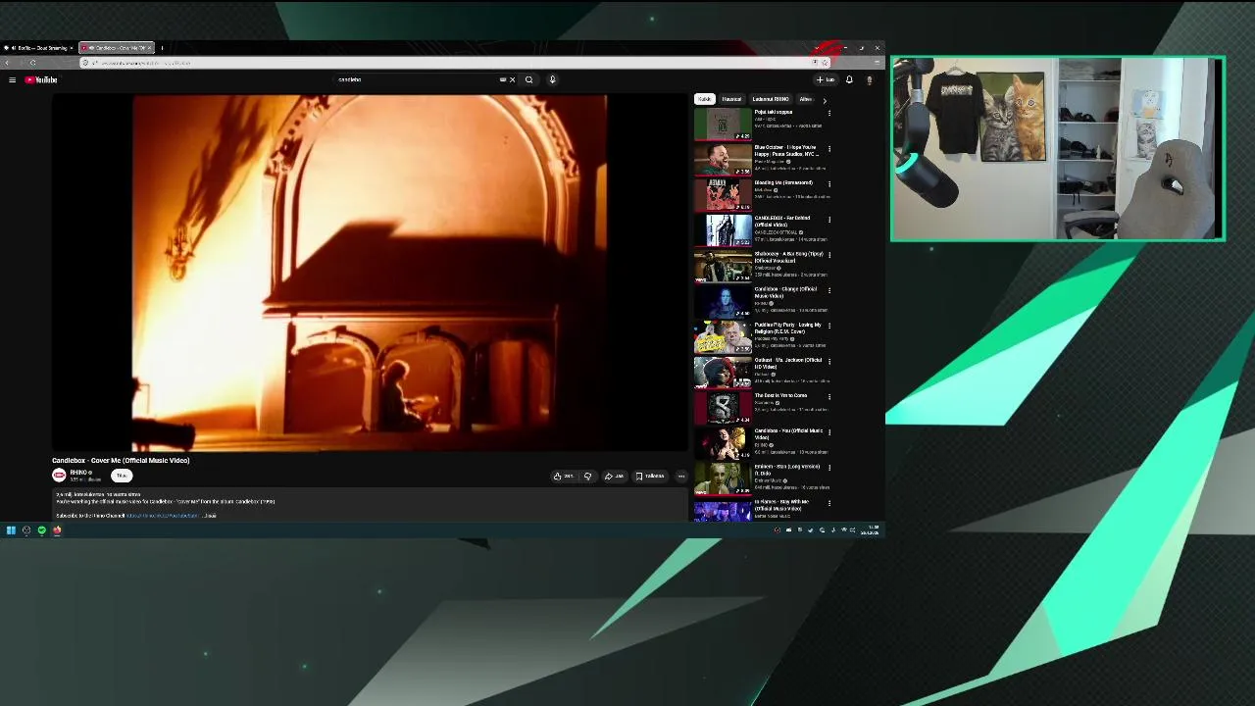This screenshot has height=706, width=1255.
Task: Open options menu for Eminem - Stan video
Action: [x=829, y=468]
